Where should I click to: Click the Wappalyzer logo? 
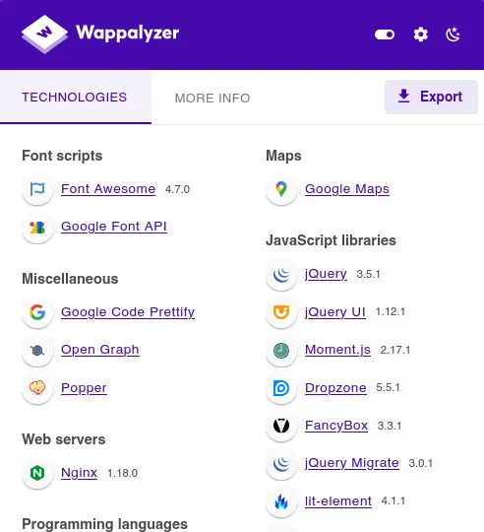point(100,33)
